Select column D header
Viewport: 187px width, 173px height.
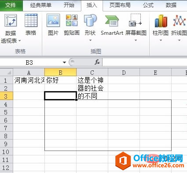(x=124, y=73)
